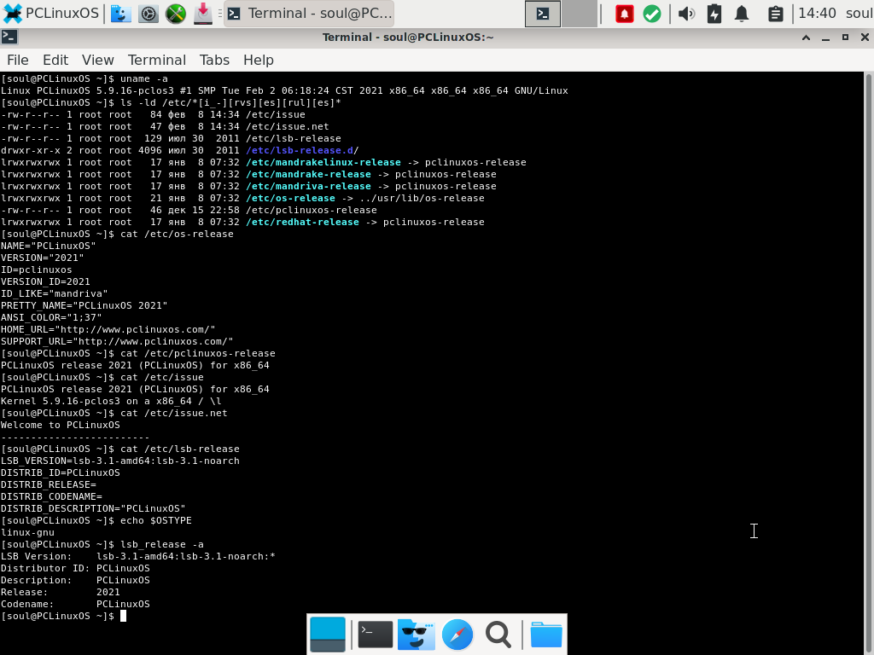Switch to workspace one with terminal thumbnail
The height and width of the screenshot is (655, 874).
pyautogui.click(x=543, y=14)
